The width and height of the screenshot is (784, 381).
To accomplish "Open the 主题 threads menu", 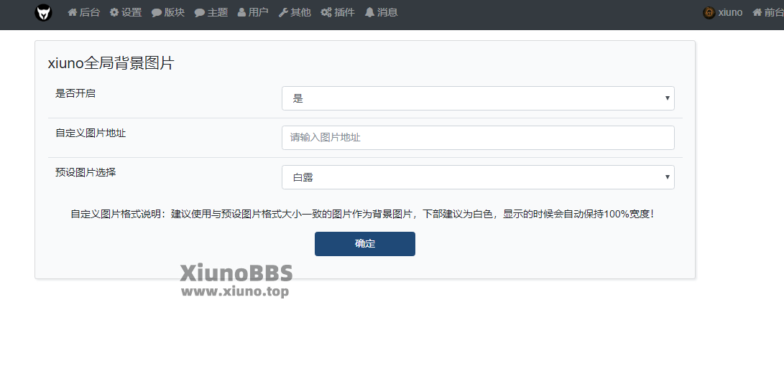I will (x=211, y=12).
